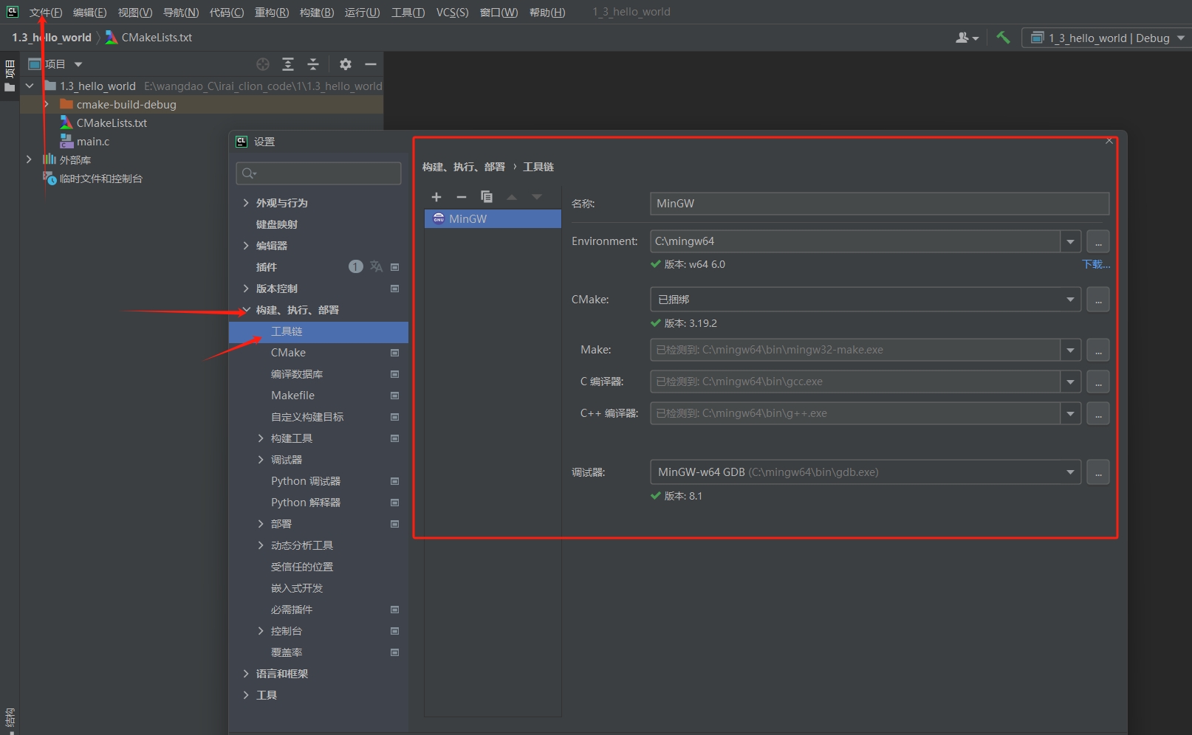This screenshot has width=1192, height=735.
Task: Click the expand all icon in project panel
Action: 288,64
